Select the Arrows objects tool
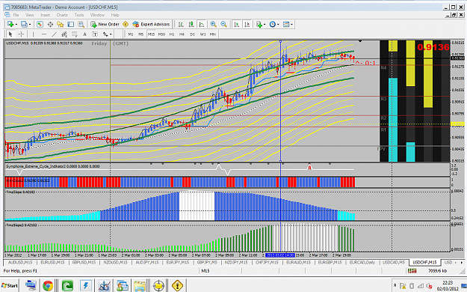The image size is (467, 292). (x=105, y=34)
